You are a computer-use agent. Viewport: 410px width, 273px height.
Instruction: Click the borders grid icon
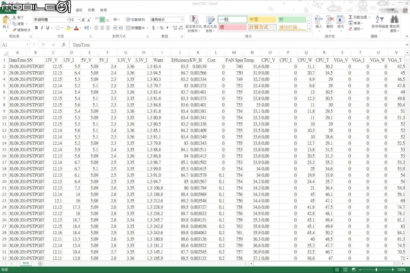58,28
